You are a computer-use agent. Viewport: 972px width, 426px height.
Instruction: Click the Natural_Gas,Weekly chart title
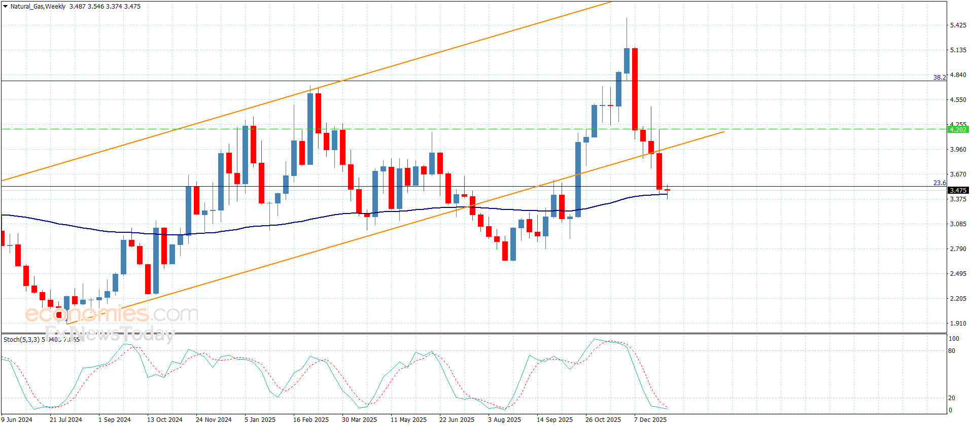(38, 7)
